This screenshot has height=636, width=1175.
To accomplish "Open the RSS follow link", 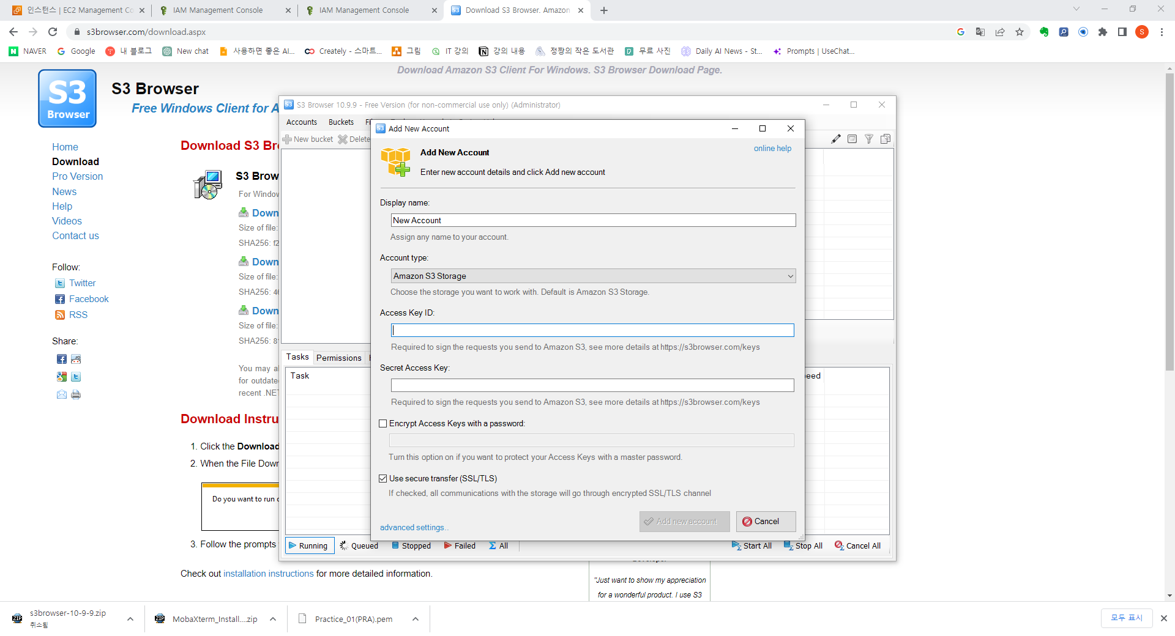I will click(x=78, y=315).
